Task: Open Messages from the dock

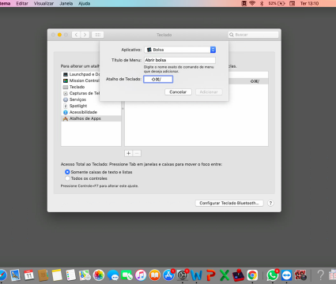Action: [113, 275]
